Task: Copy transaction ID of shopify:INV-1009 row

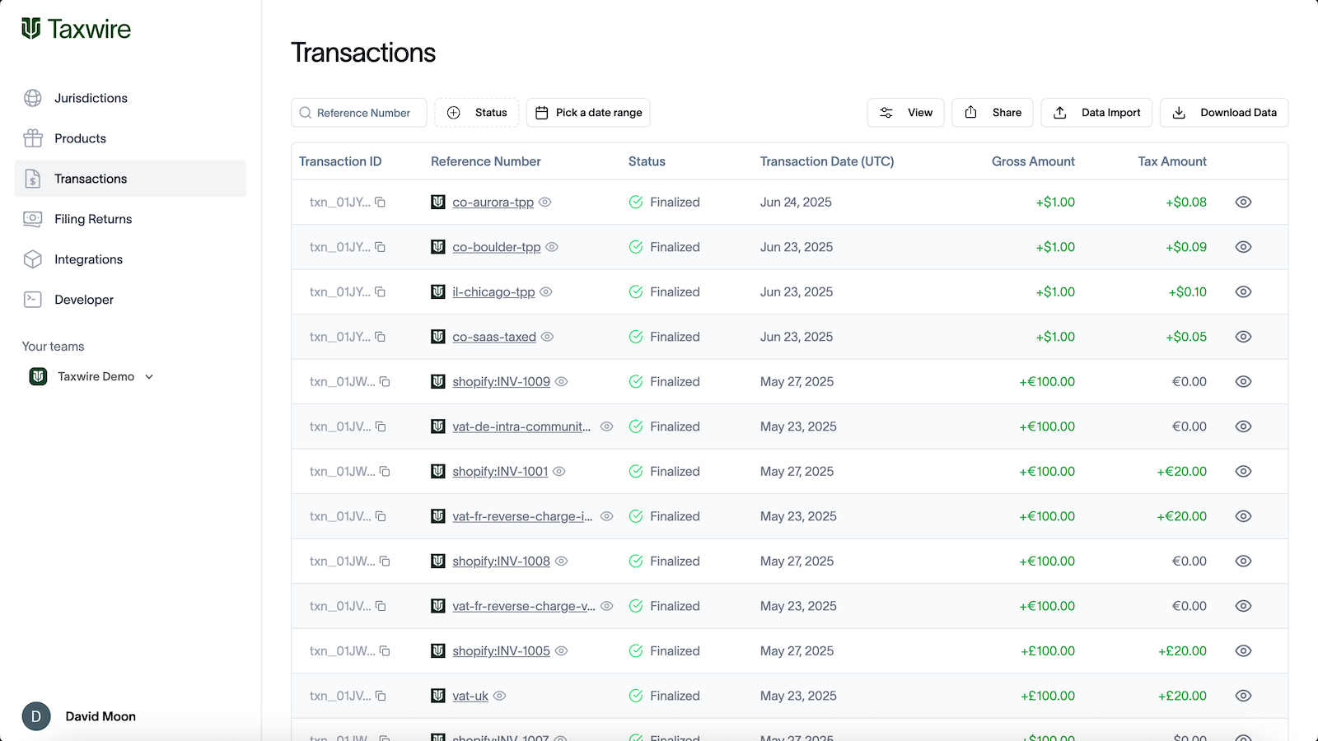Action: coord(385,381)
